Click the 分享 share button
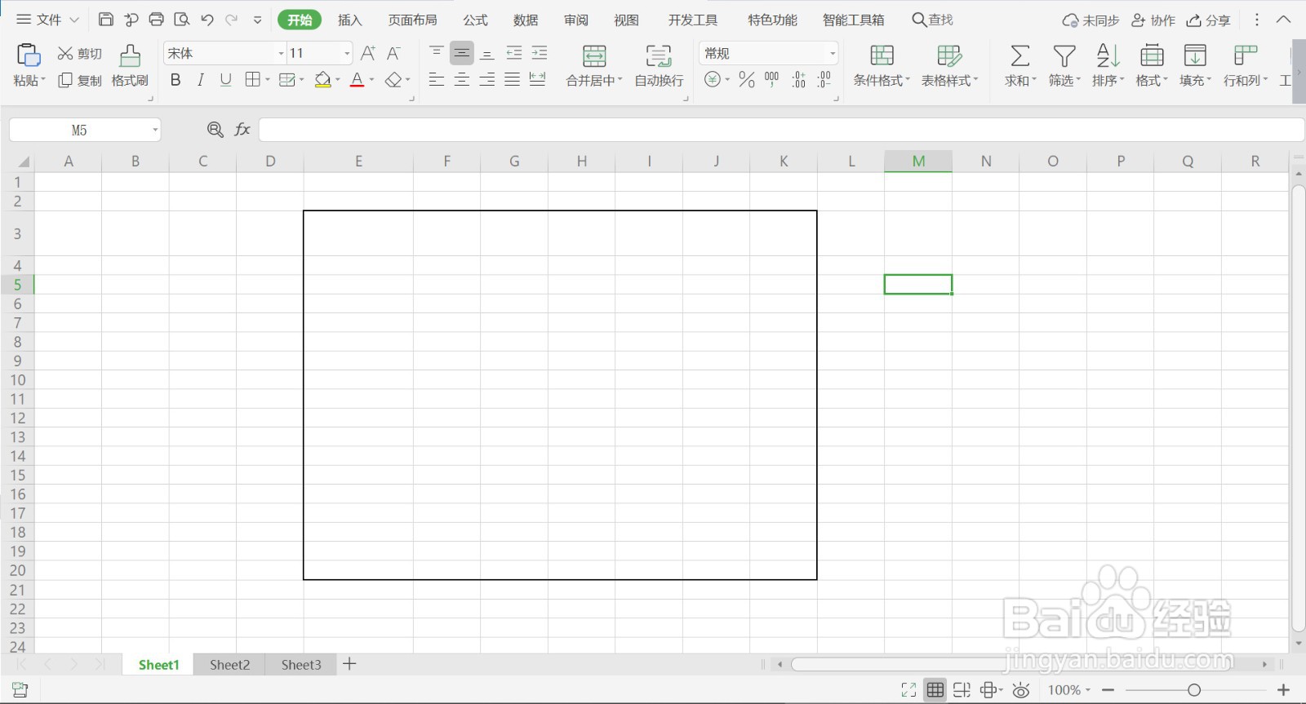1306x704 pixels. pyautogui.click(x=1209, y=20)
